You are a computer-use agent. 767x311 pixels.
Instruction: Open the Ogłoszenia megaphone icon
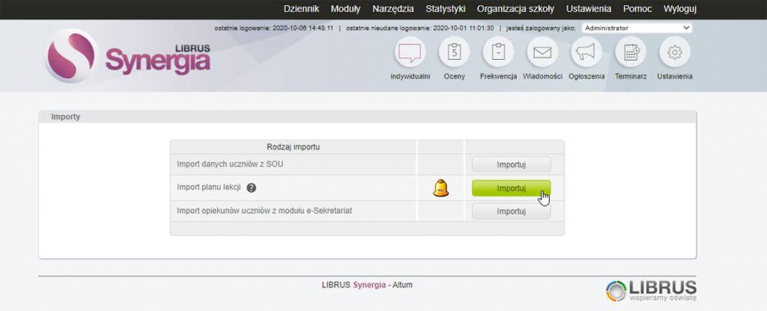[586, 52]
